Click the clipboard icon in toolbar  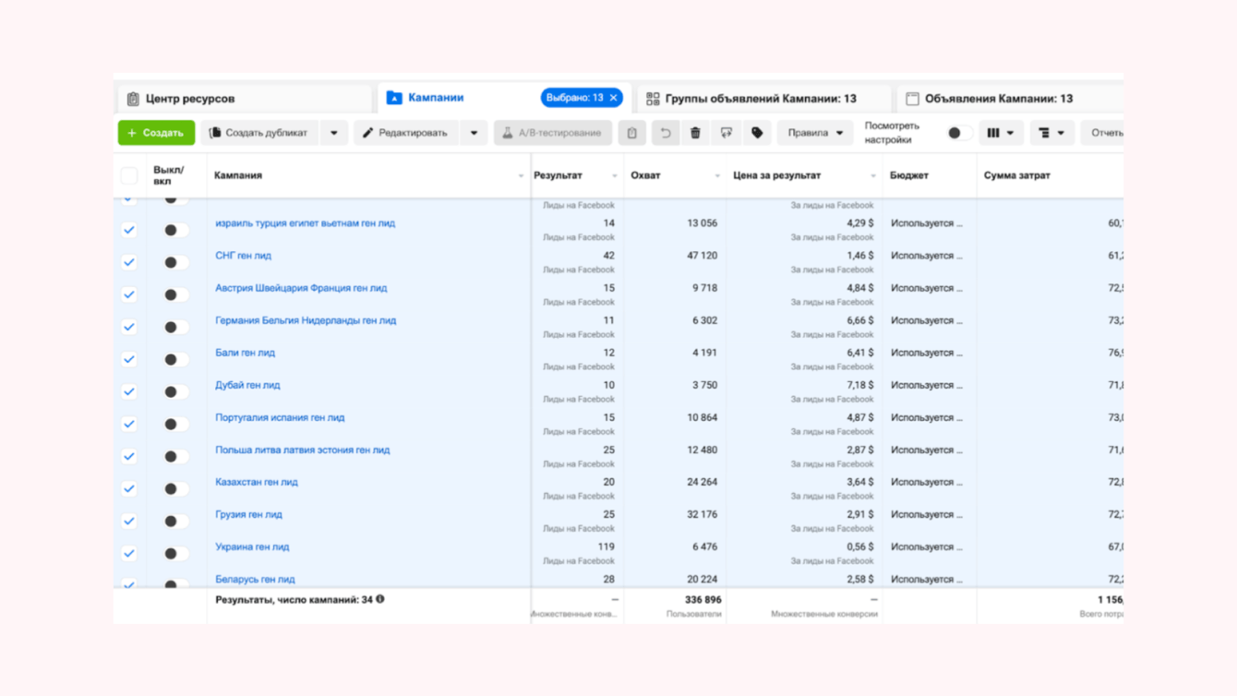tap(632, 133)
